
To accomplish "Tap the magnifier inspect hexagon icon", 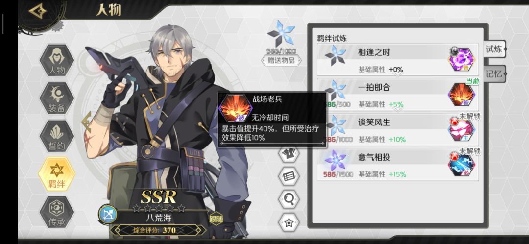I will 289,199.
